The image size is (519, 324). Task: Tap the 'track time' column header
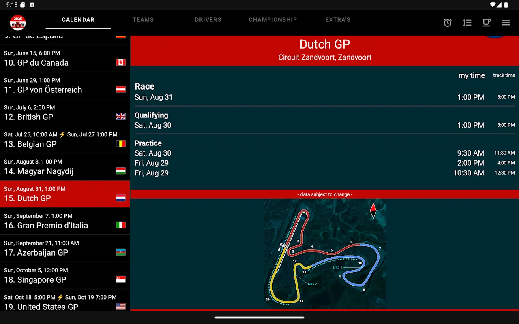(504, 75)
